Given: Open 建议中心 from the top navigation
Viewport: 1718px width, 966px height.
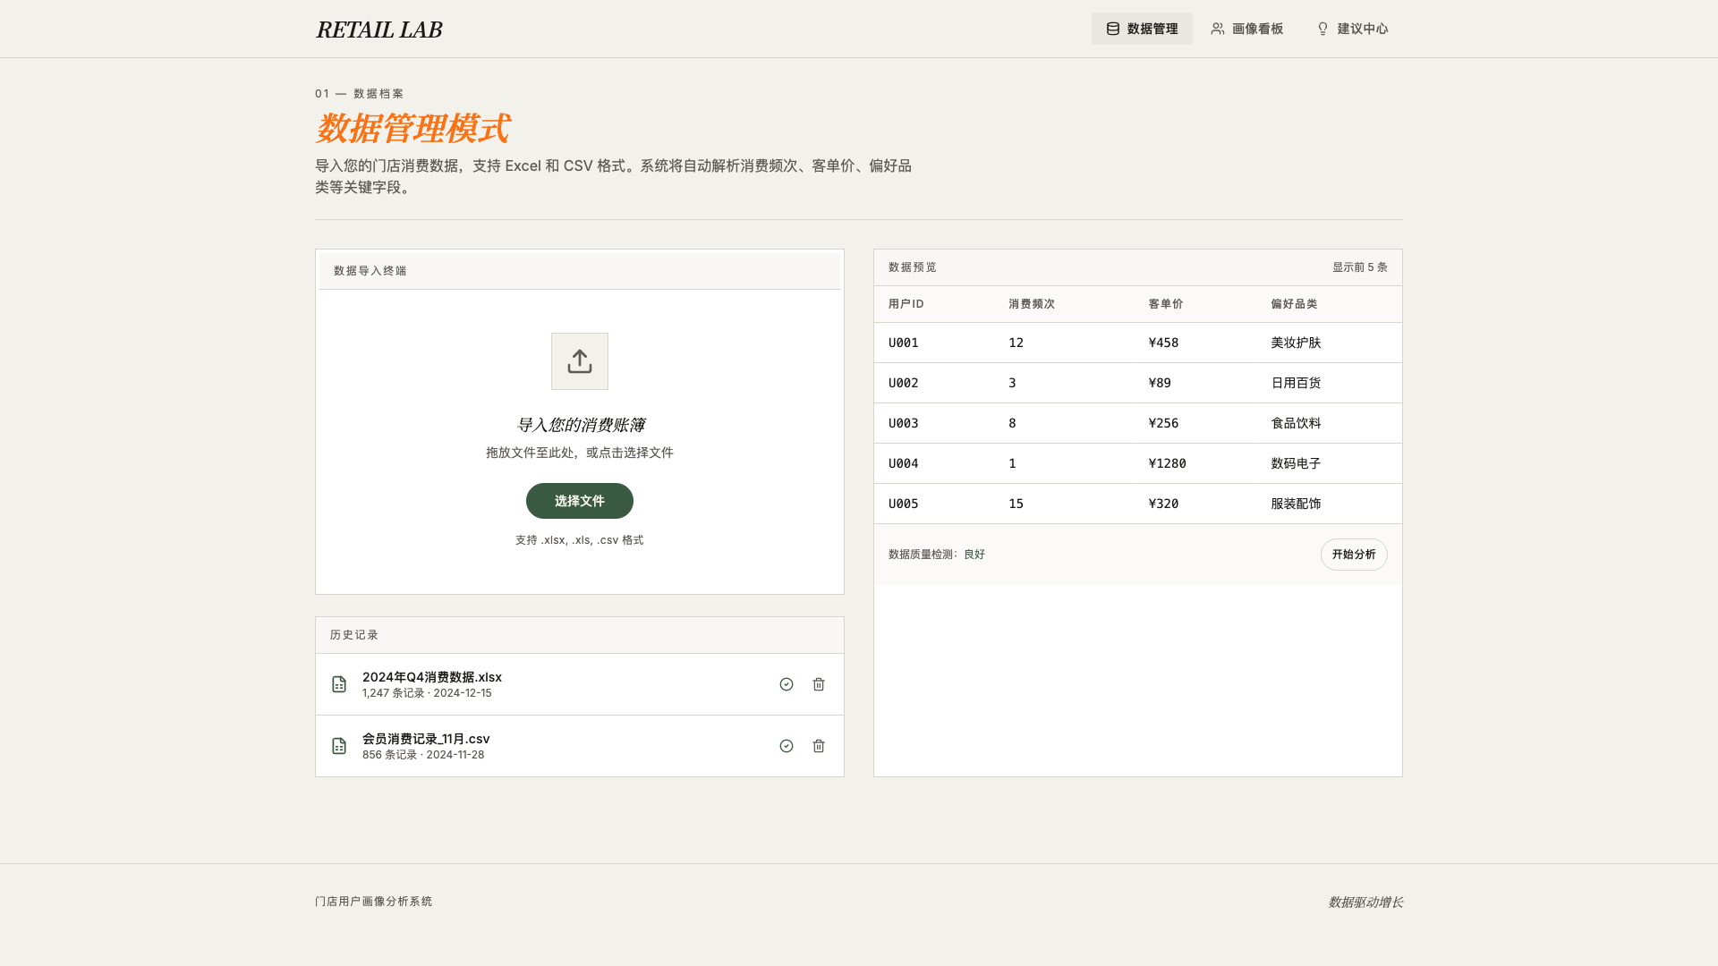Looking at the screenshot, I should click(x=1351, y=28).
